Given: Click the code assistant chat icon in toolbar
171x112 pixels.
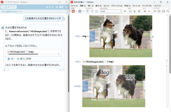Looking at the screenshot, I should tap(163, 11).
